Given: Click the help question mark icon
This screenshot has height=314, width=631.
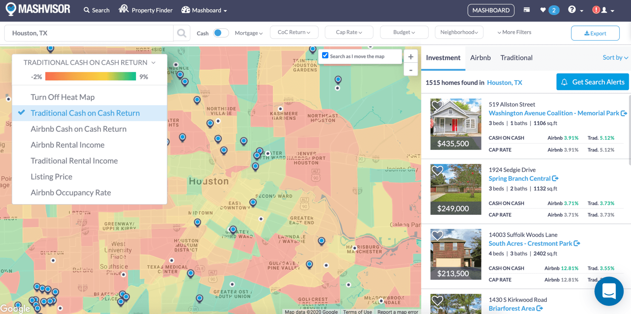Looking at the screenshot, I should (572, 10).
